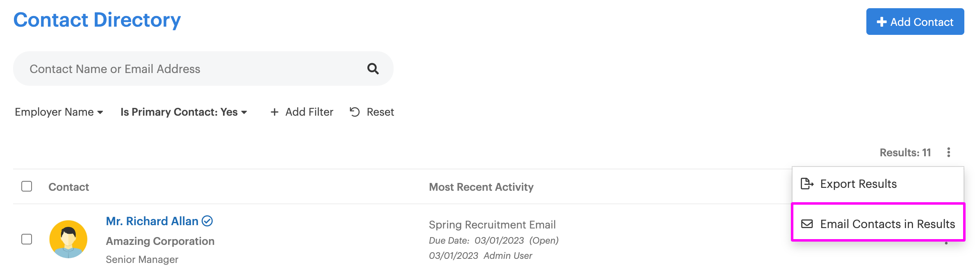
Task: Open Mr. Richard Allan's contact profile link
Action: (152, 221)
